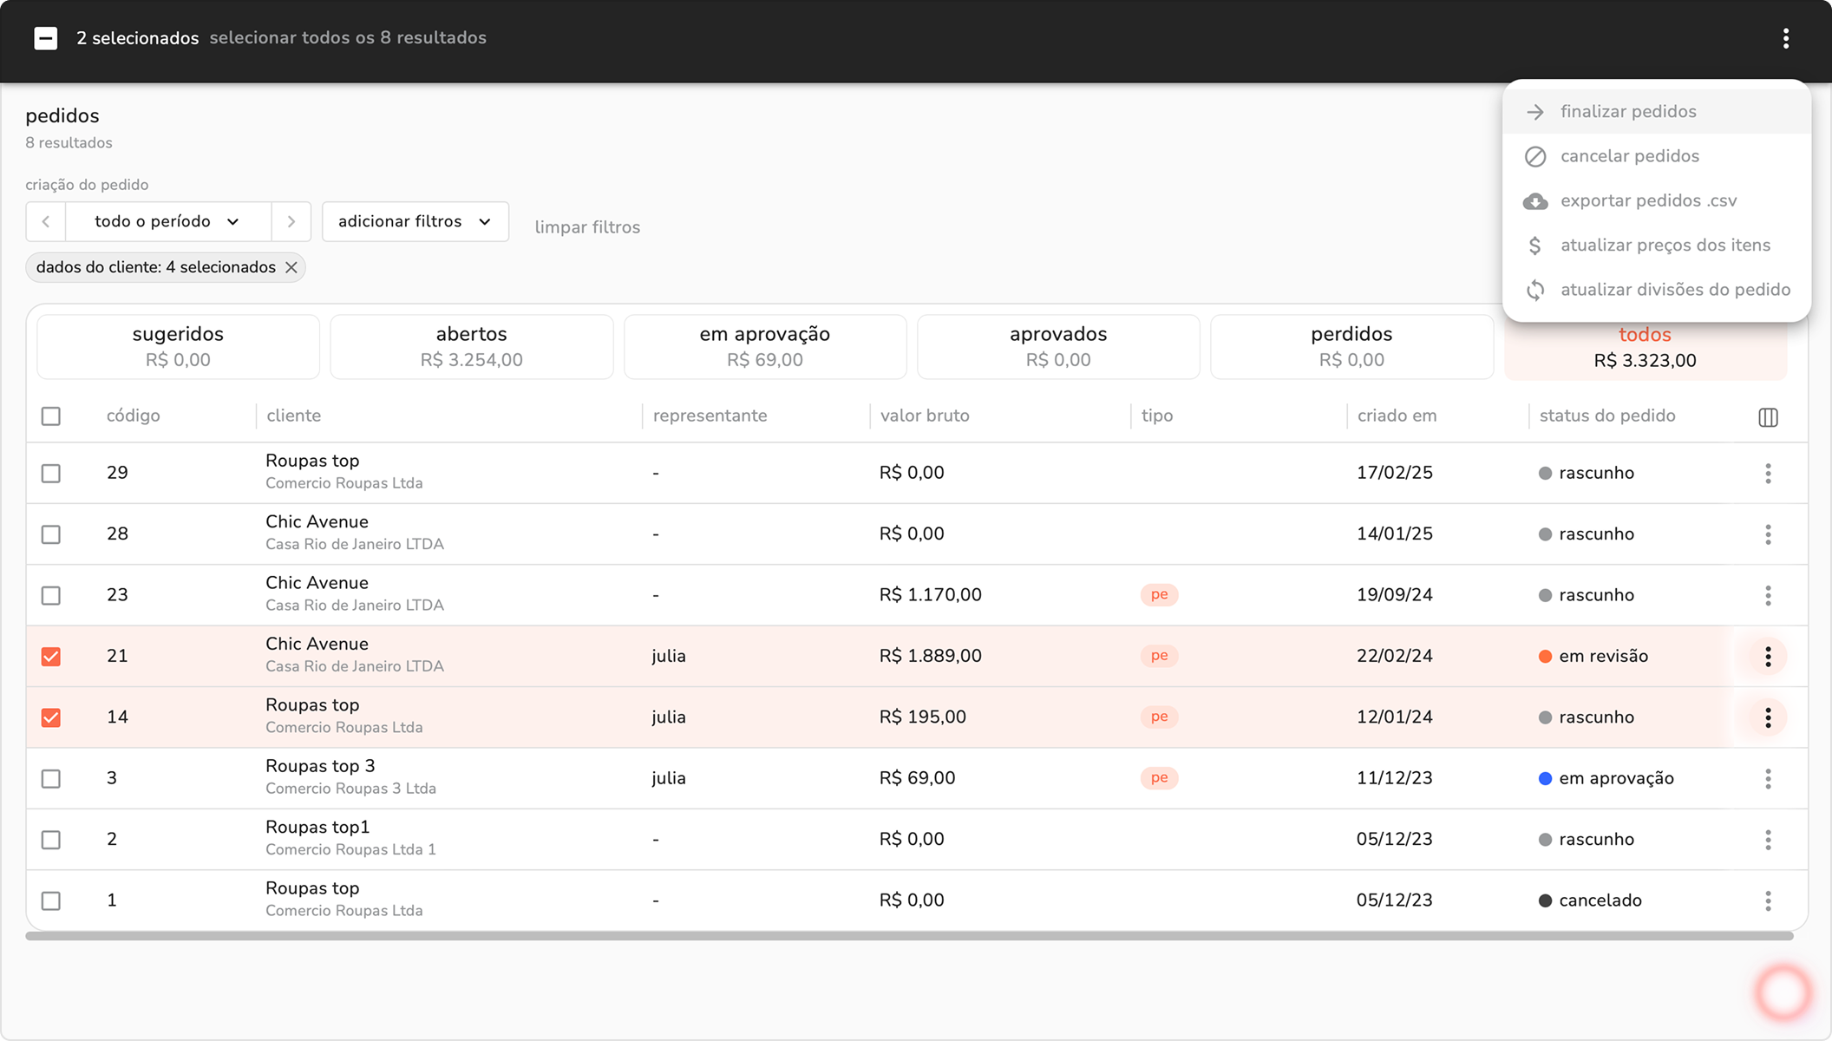
Task: Go to next period with right arrow
Action: click(291, 222)
